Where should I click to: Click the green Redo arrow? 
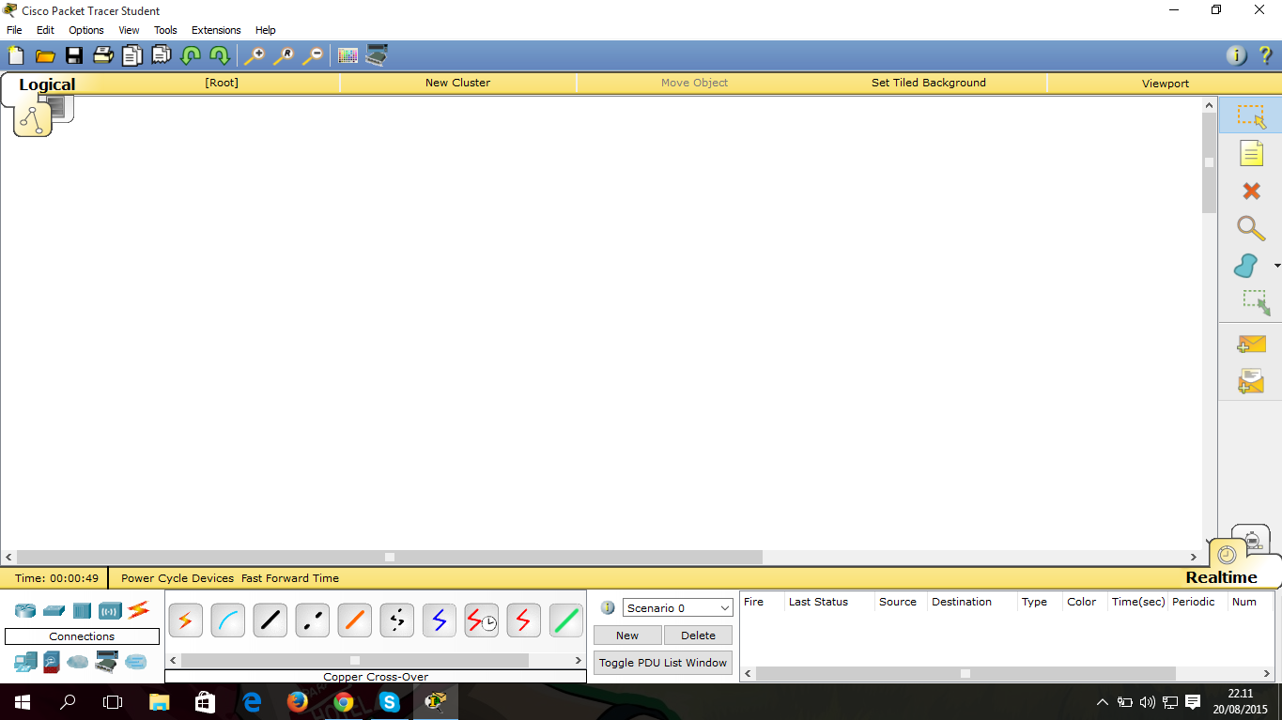coord(219,55)
